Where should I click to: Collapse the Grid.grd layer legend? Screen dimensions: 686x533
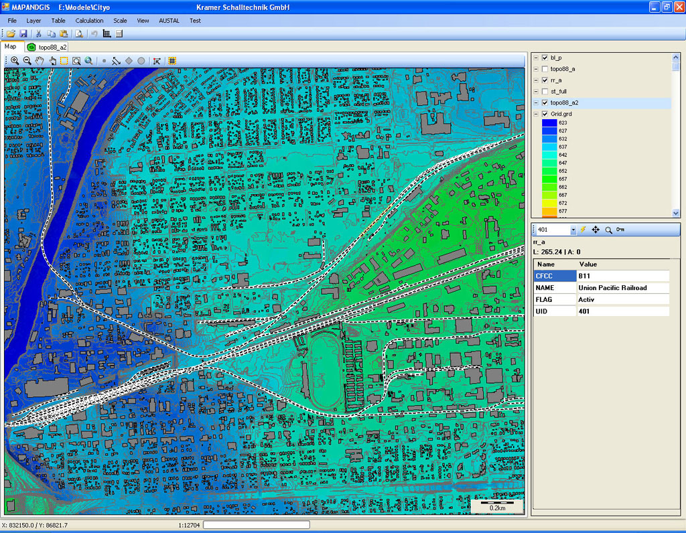(x=536, y=115)
